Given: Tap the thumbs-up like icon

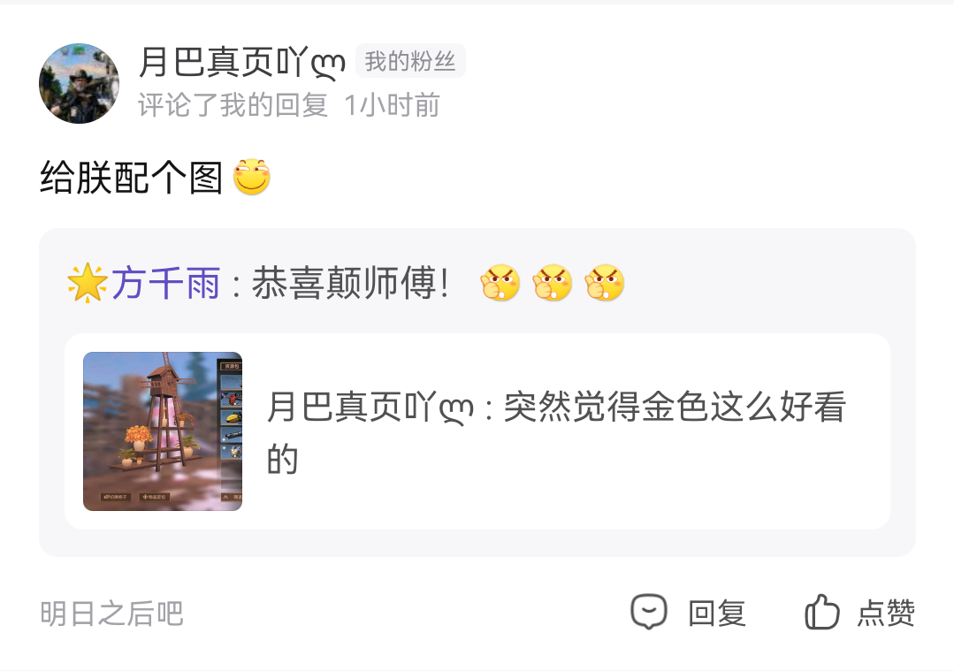Looking at the screenshot, I should pos(822,612).
